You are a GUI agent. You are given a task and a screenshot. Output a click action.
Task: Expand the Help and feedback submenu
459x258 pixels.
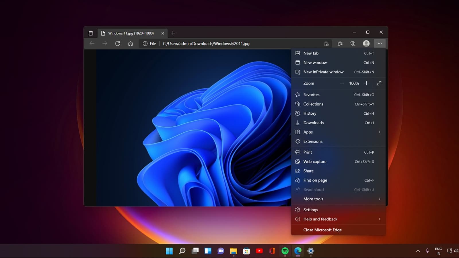[339, 219]
